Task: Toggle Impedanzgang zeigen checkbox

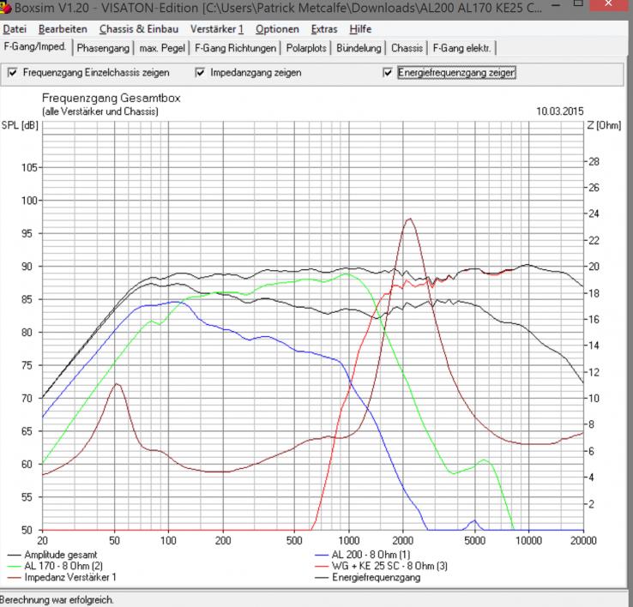Action: pyautogui.click(x=200, y=73)
